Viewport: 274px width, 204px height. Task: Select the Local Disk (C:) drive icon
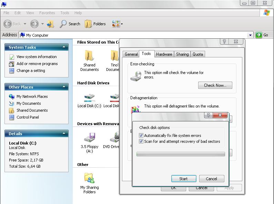pyautogui.click(x=89, y=98)
